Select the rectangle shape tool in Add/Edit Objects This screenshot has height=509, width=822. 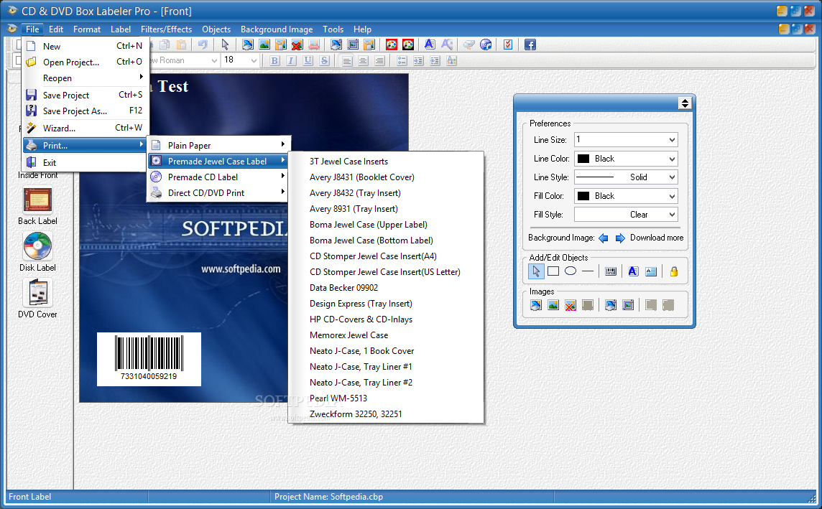pos(553,271)
